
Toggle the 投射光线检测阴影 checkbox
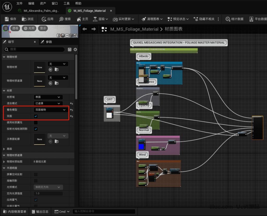point(36,129)
